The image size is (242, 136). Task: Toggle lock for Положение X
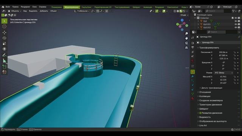234,52
